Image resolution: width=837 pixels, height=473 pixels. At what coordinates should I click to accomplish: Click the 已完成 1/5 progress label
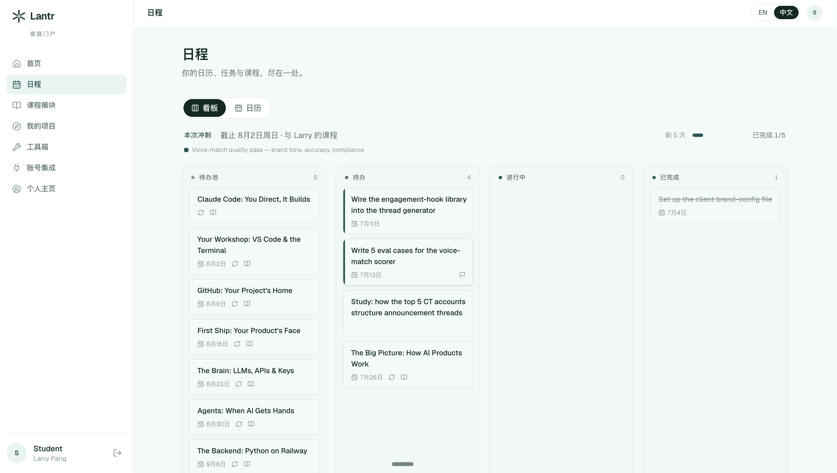[x=769, y=135]
